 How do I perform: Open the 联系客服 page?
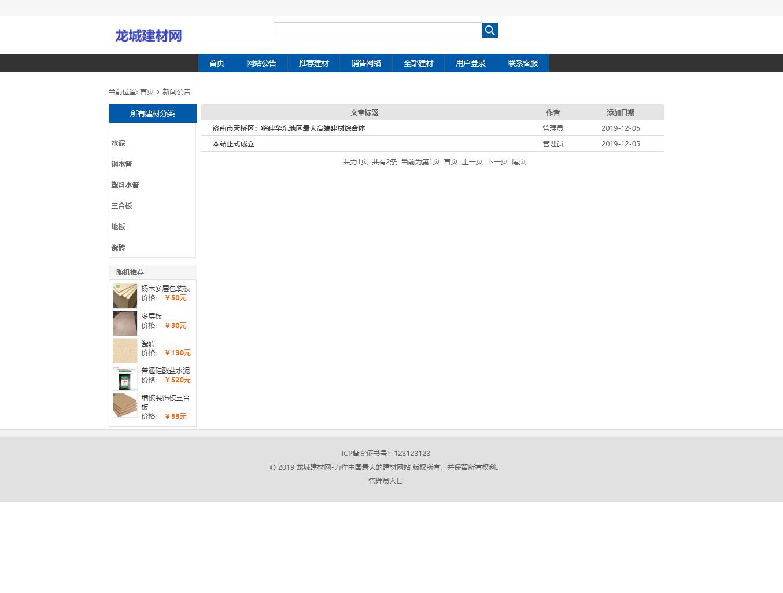[x=522, y=63]
